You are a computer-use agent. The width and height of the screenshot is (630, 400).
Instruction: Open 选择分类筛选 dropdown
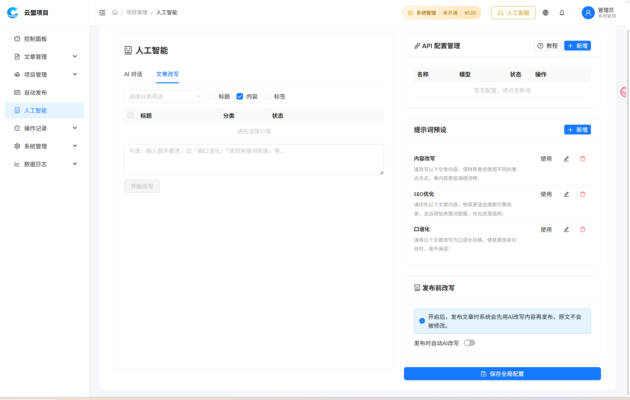coord(165,96)
